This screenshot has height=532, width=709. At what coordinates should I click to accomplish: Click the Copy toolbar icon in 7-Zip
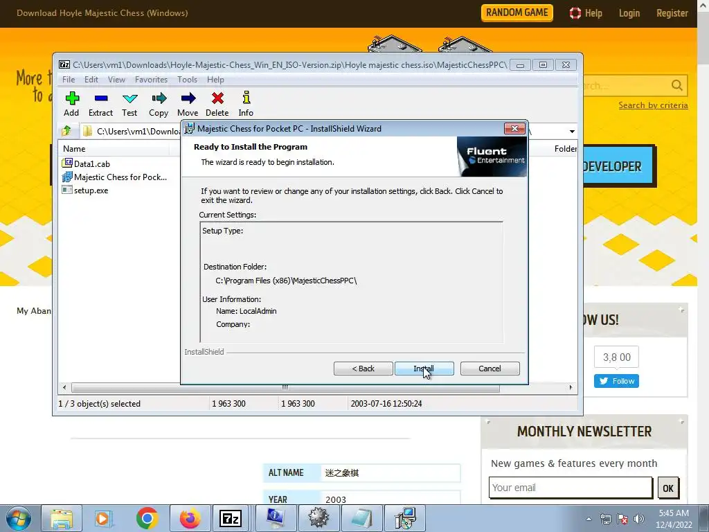pyautogui.click(x=159, y=104)
